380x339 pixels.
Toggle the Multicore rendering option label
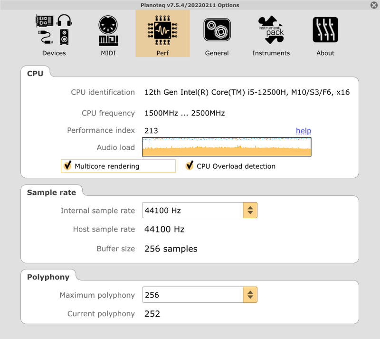pos(107,166)
